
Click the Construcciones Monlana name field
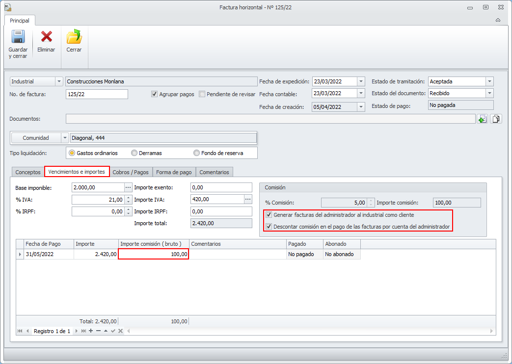tap(162, 81)
